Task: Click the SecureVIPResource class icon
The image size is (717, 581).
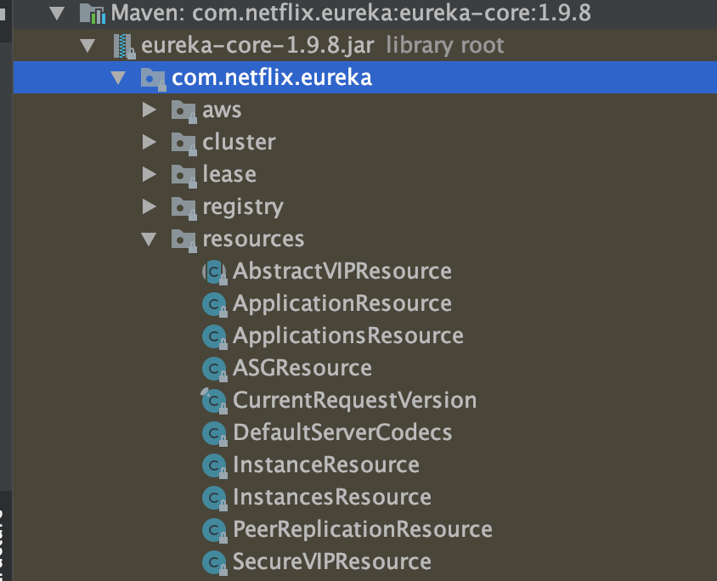Action: click(x=213, y=561)
